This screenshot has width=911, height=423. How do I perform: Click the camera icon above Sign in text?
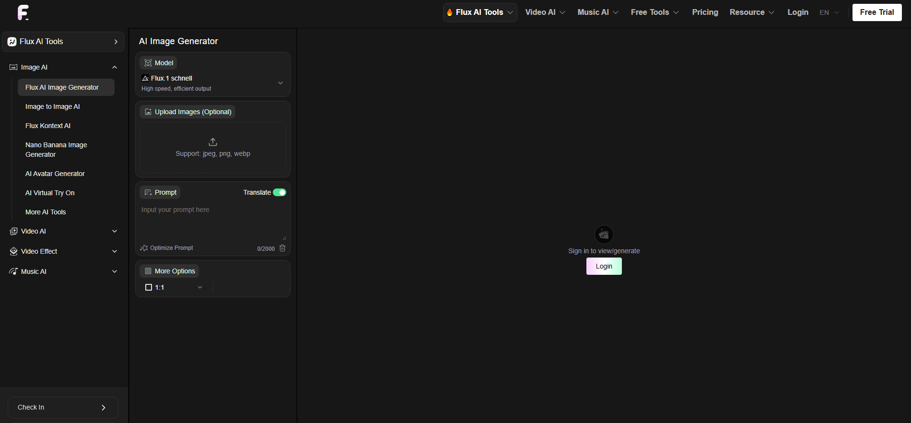coord(604,235)
